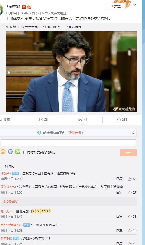Viewport: 145px width, 245px height.
Task: Click the blue info icon in banner
Action: coord(40,133)
